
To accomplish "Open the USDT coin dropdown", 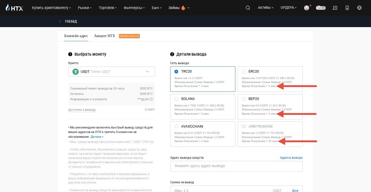I will click(112, 72).
